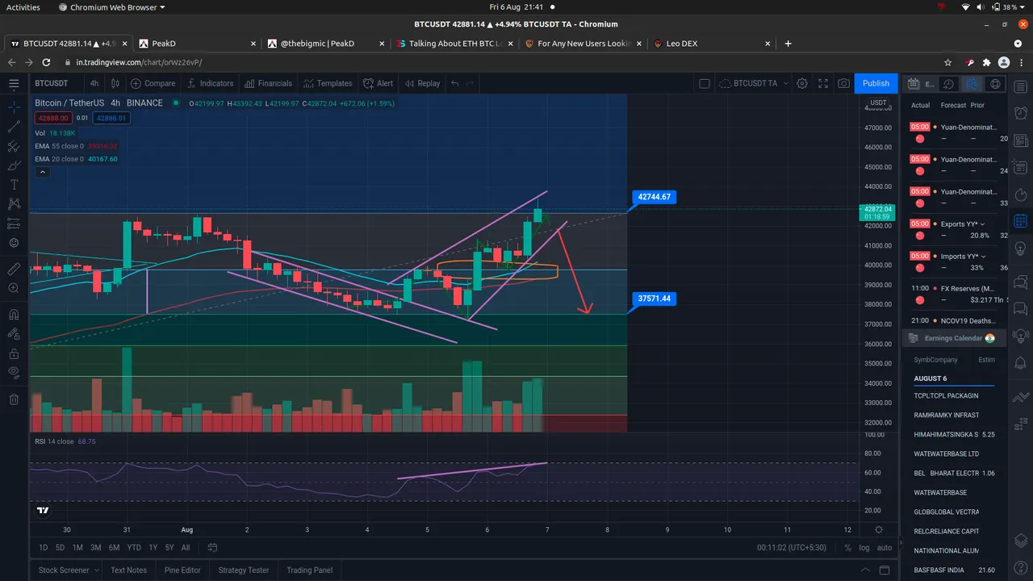Image resolution: width=1033 pixels, height=581 pixels.
Task: Open the Templates dropdown
Action: (x=328, y=83)
